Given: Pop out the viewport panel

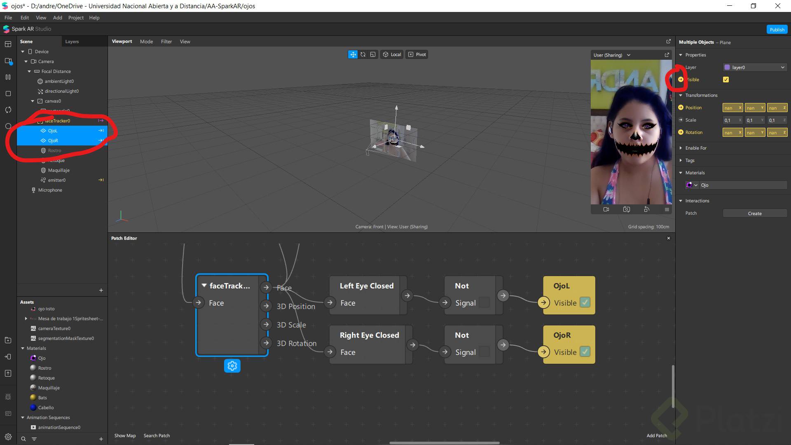Looking at the screenshot, I should [668, 41].
